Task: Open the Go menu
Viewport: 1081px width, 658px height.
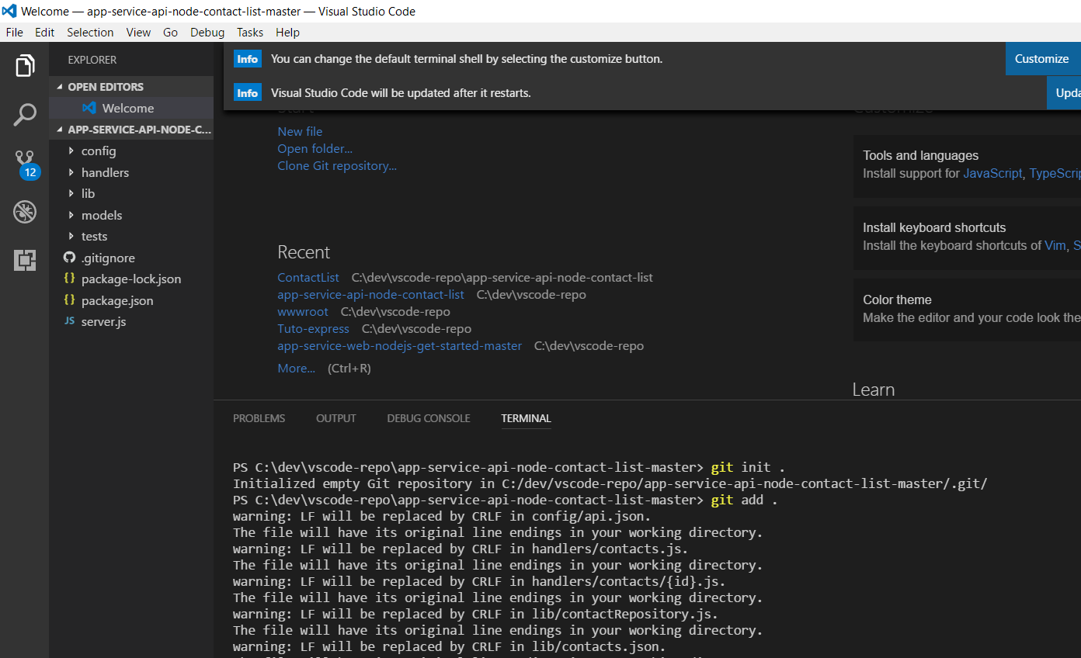Action: (x=171, y=32)
